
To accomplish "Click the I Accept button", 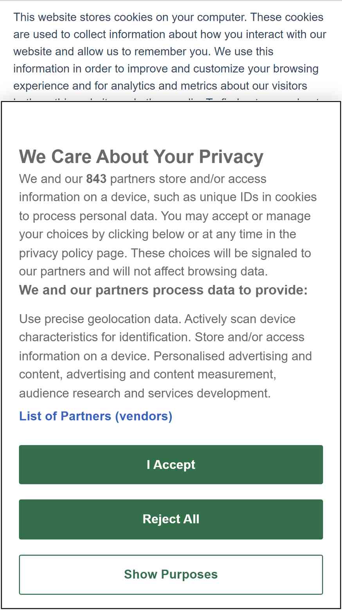I will [x=171, y=464].
